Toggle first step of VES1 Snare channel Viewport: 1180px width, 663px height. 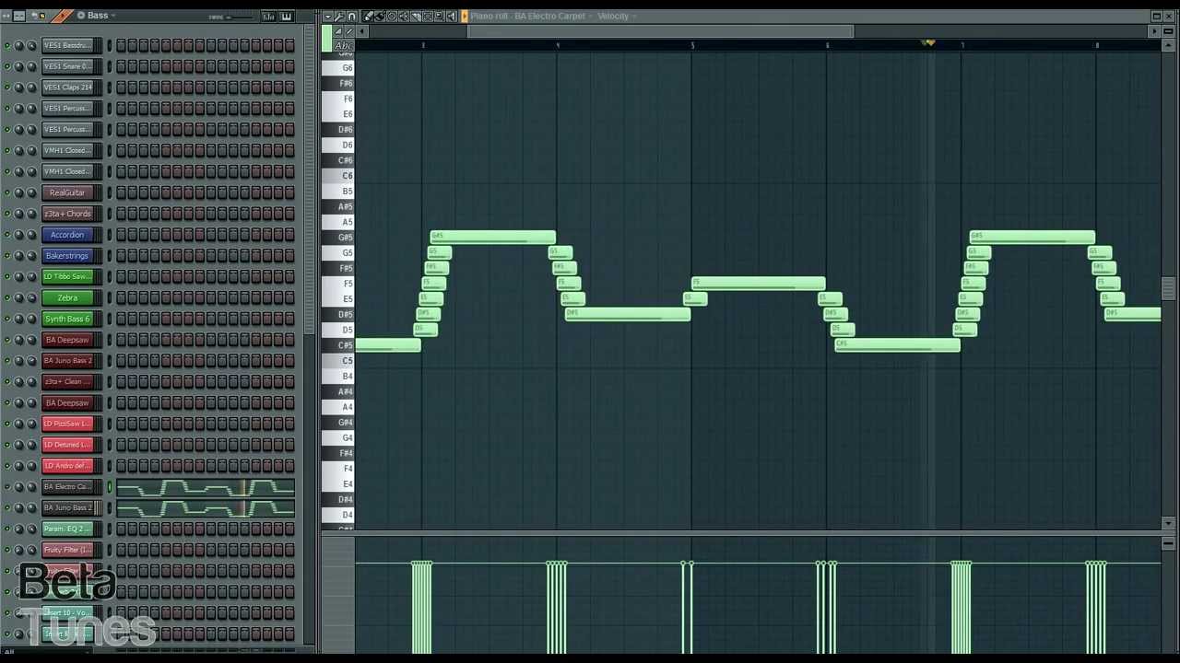tap(121, 65)
